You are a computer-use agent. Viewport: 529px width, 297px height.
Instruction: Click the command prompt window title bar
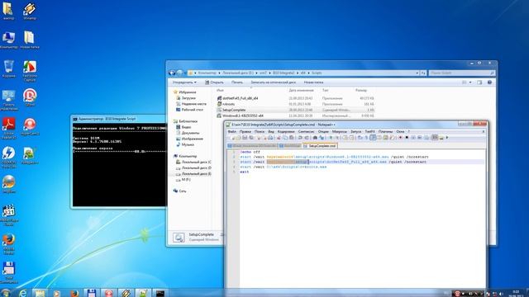[x=119, y=119]
